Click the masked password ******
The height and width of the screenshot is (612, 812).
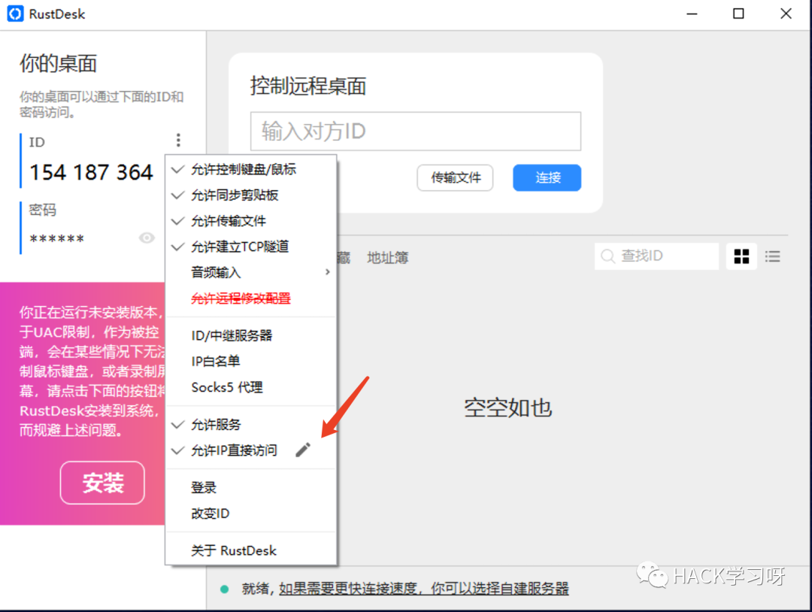click(x=57, y=239)
